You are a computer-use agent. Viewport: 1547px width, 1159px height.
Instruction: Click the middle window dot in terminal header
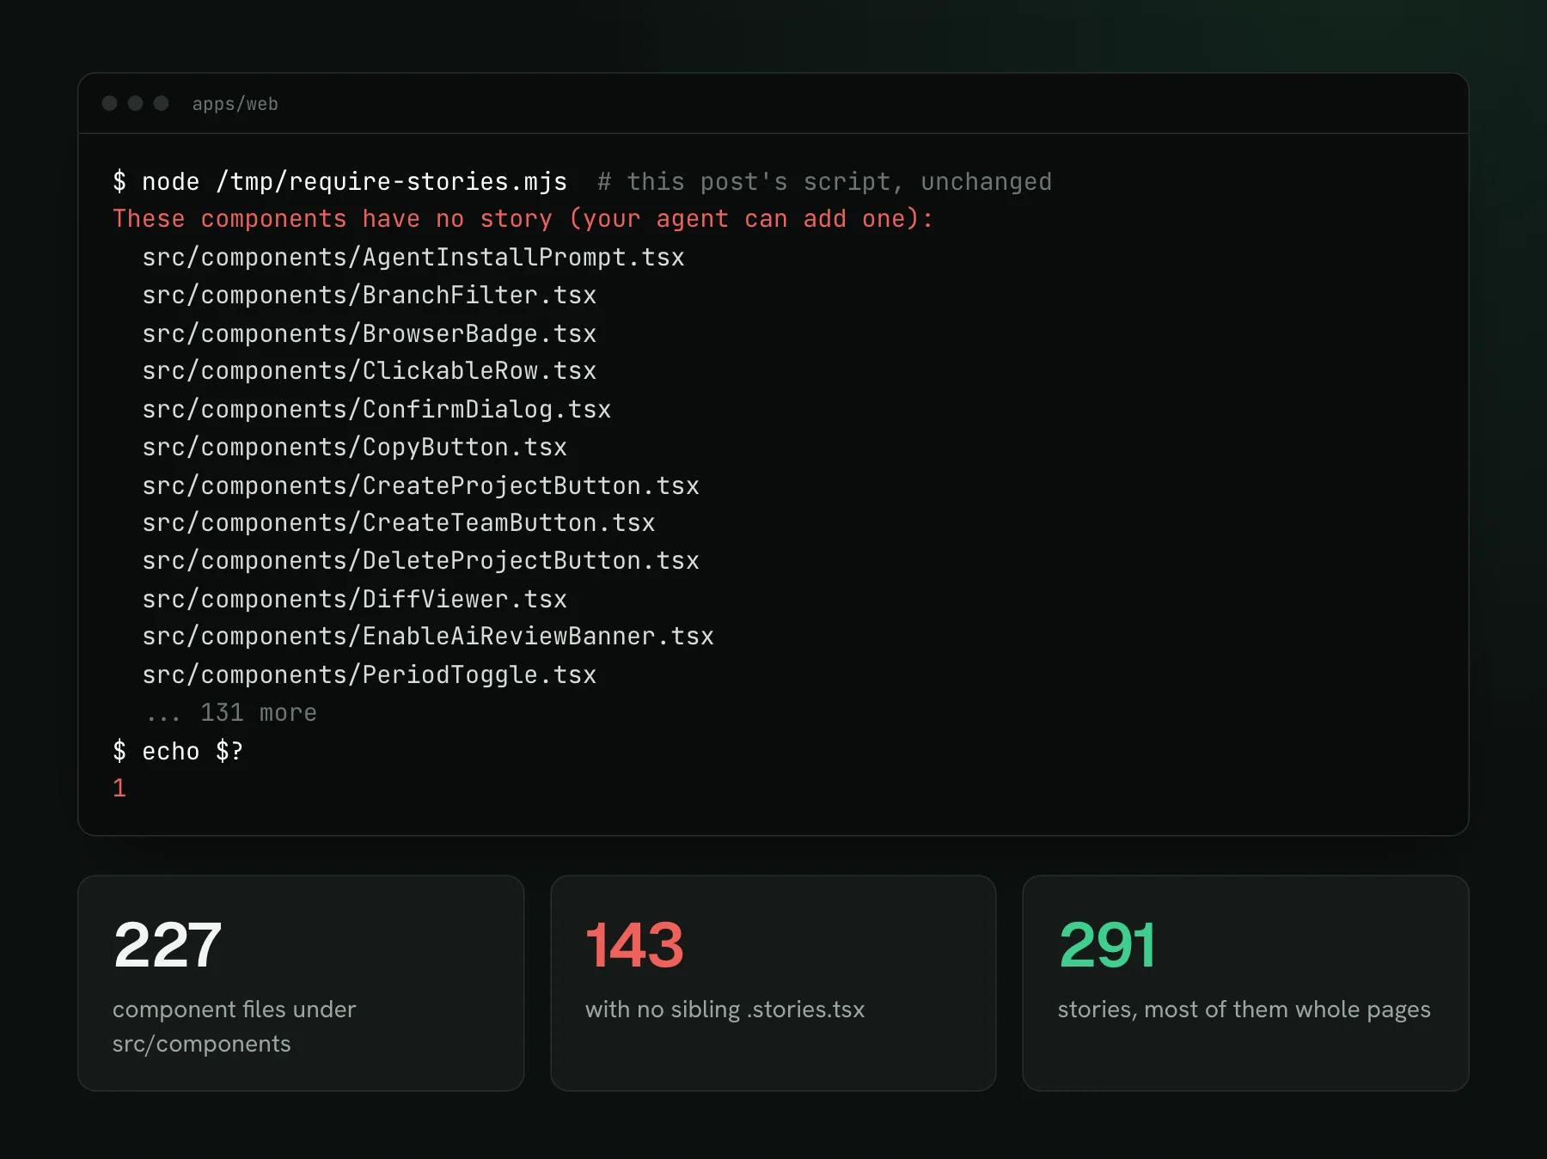pos(135,103)
